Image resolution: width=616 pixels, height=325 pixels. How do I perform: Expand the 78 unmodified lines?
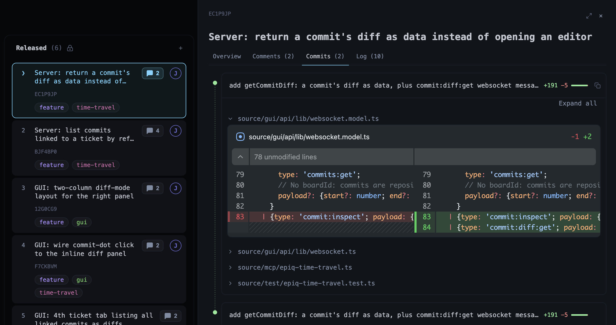(x=240, y=157)
